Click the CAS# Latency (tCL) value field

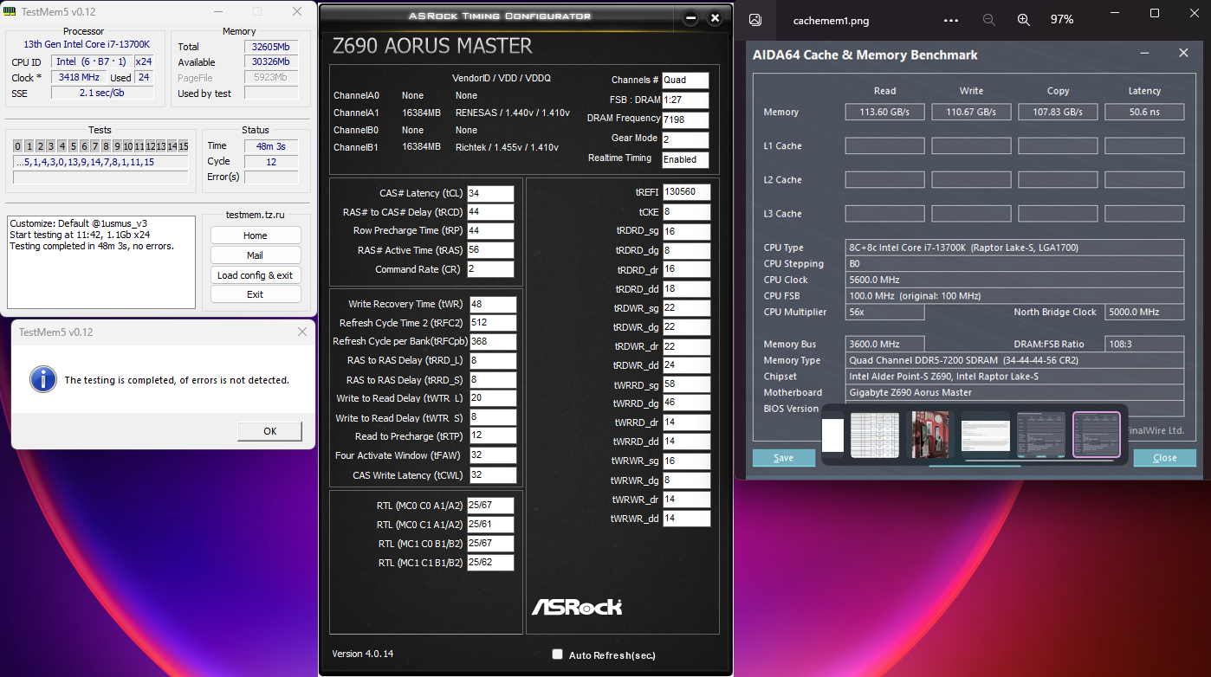[490, 194]
